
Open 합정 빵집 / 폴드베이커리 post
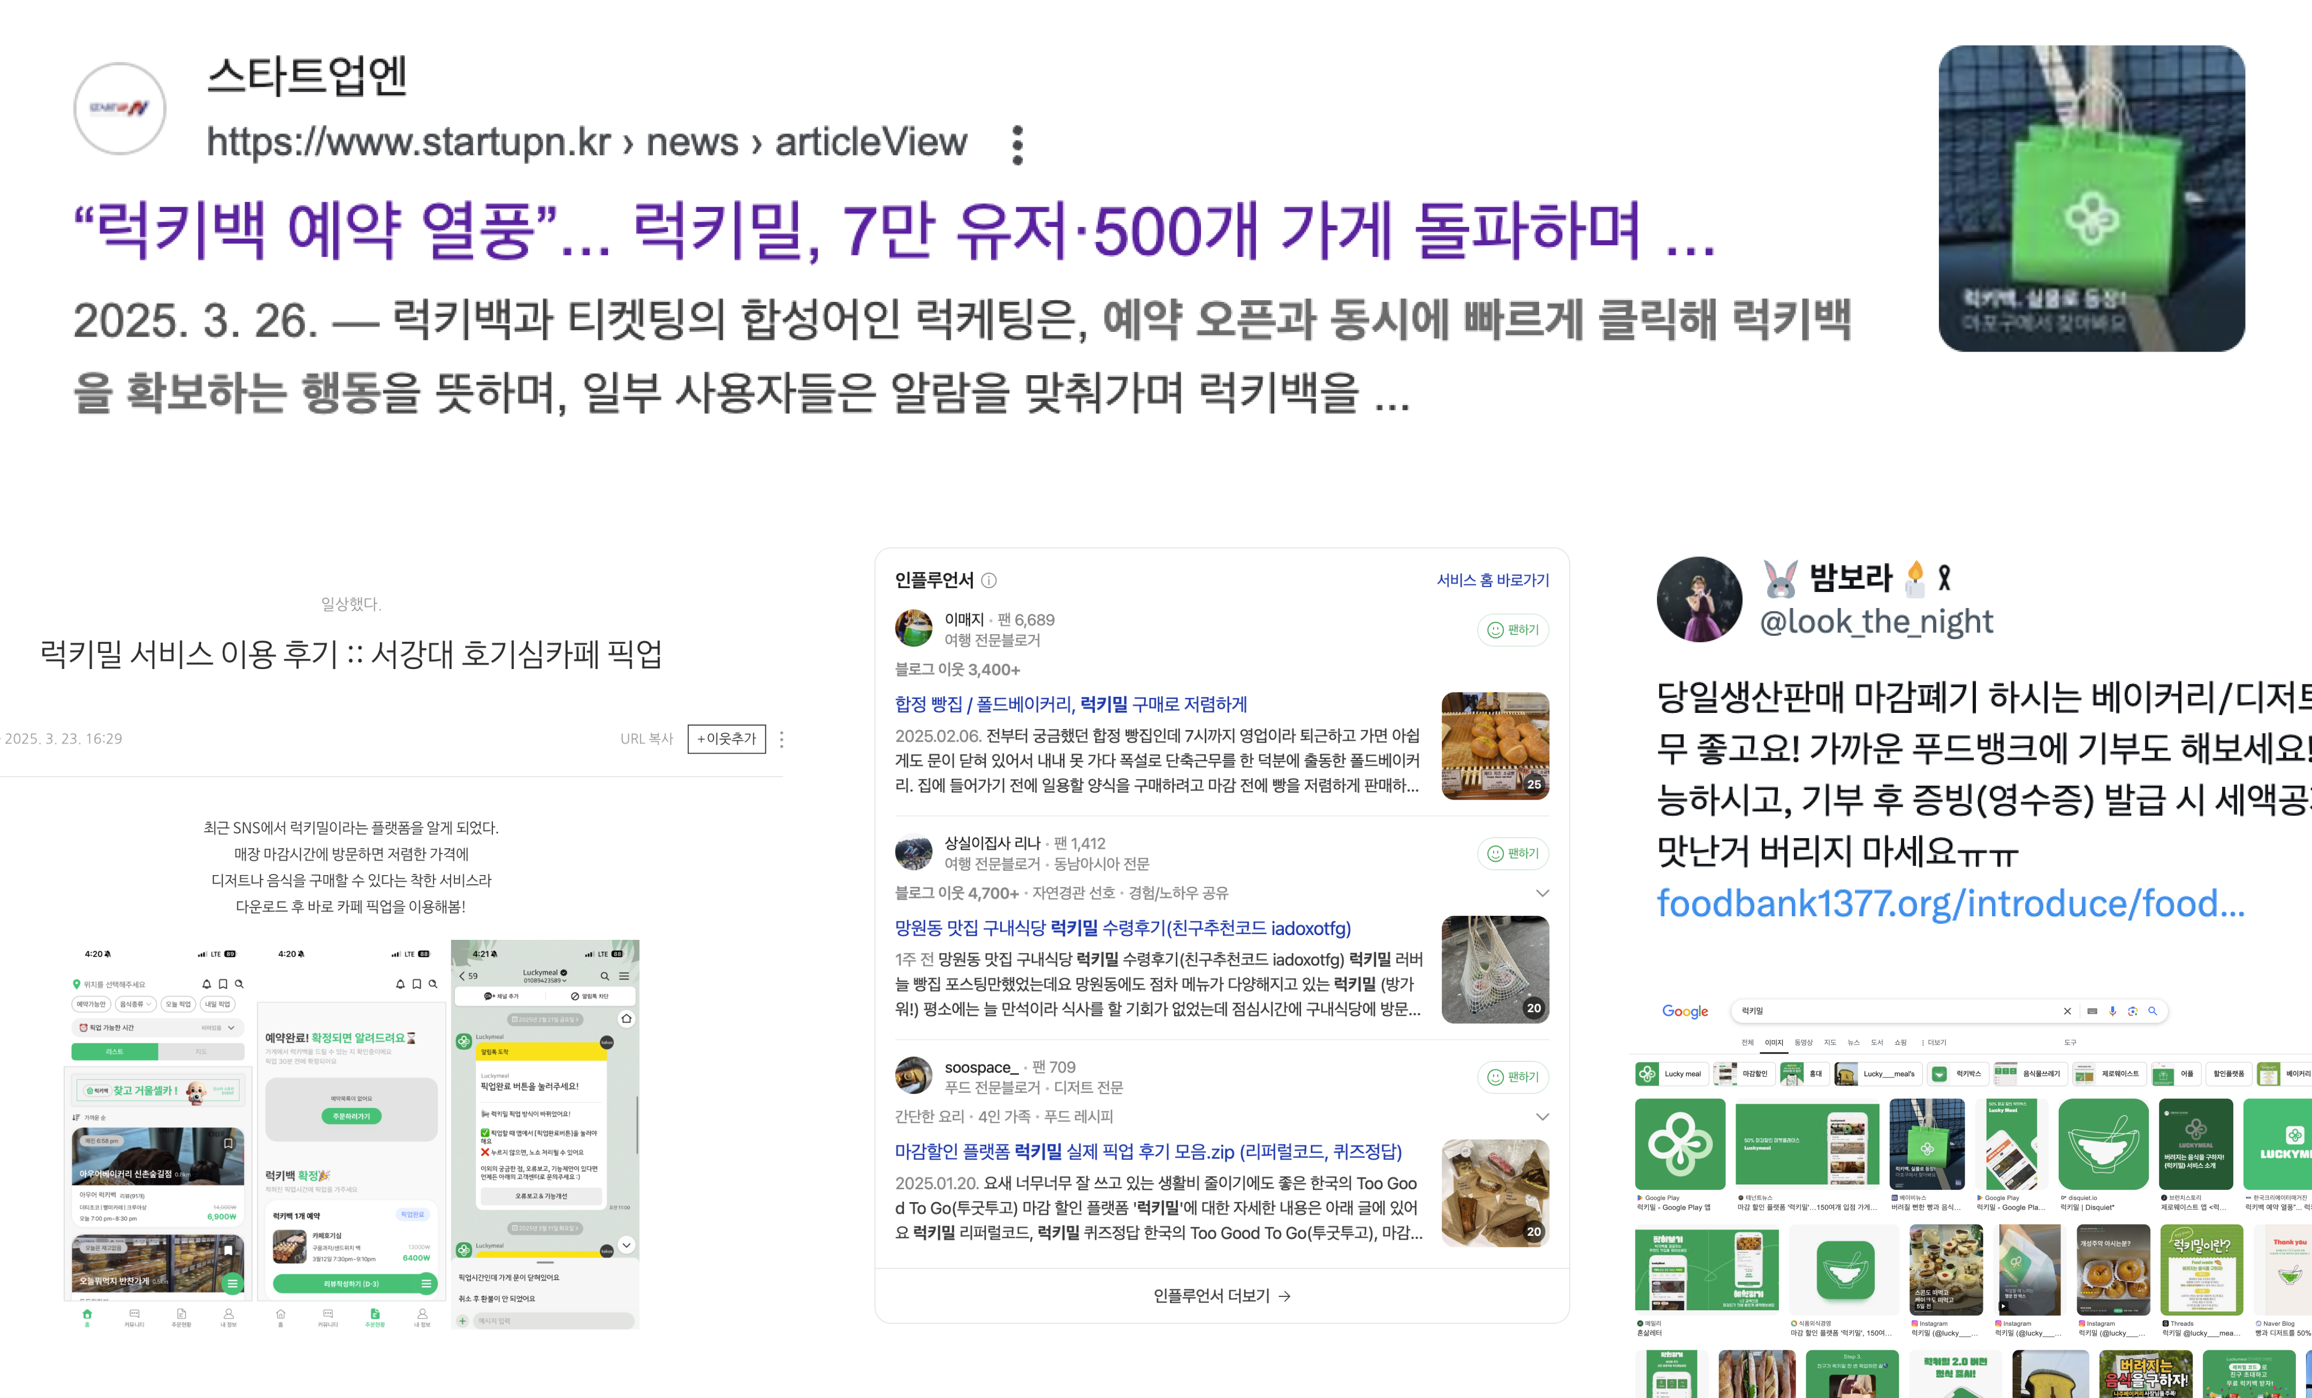pyautogui.click(x=1070, y=705)
